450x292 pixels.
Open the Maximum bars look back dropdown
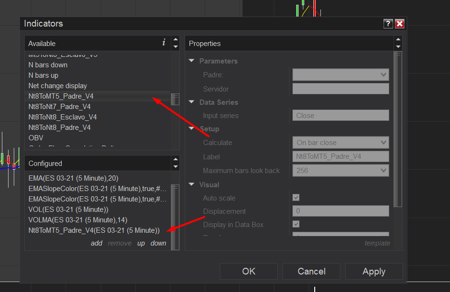tap(340, 171)
